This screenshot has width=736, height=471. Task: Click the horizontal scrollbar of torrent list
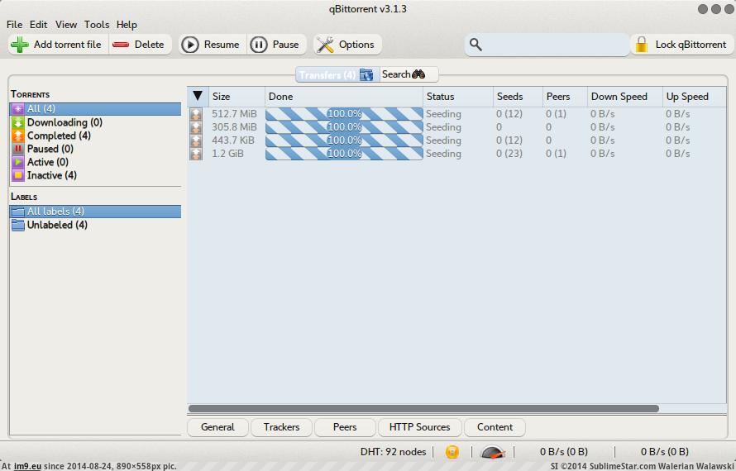[x=423, y=408]
